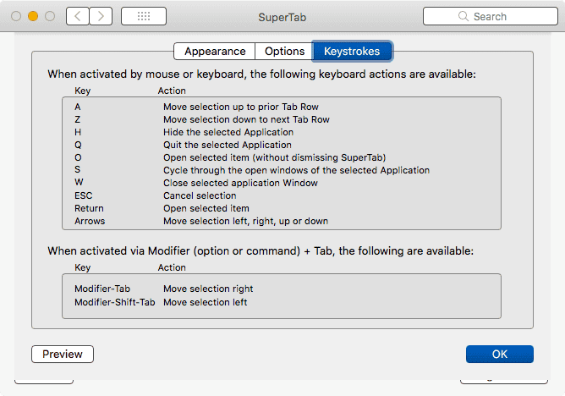Click the Preview button

(63, 355)
